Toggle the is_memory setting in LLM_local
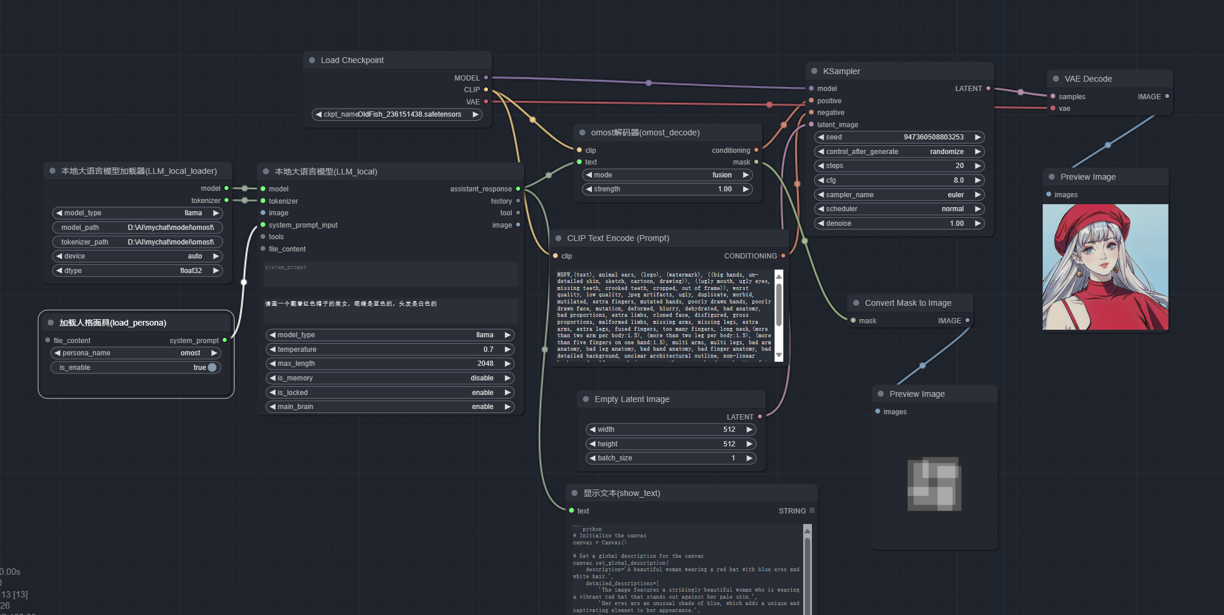This screenshot has width=1224, height=615. click(x=389, y=378)
